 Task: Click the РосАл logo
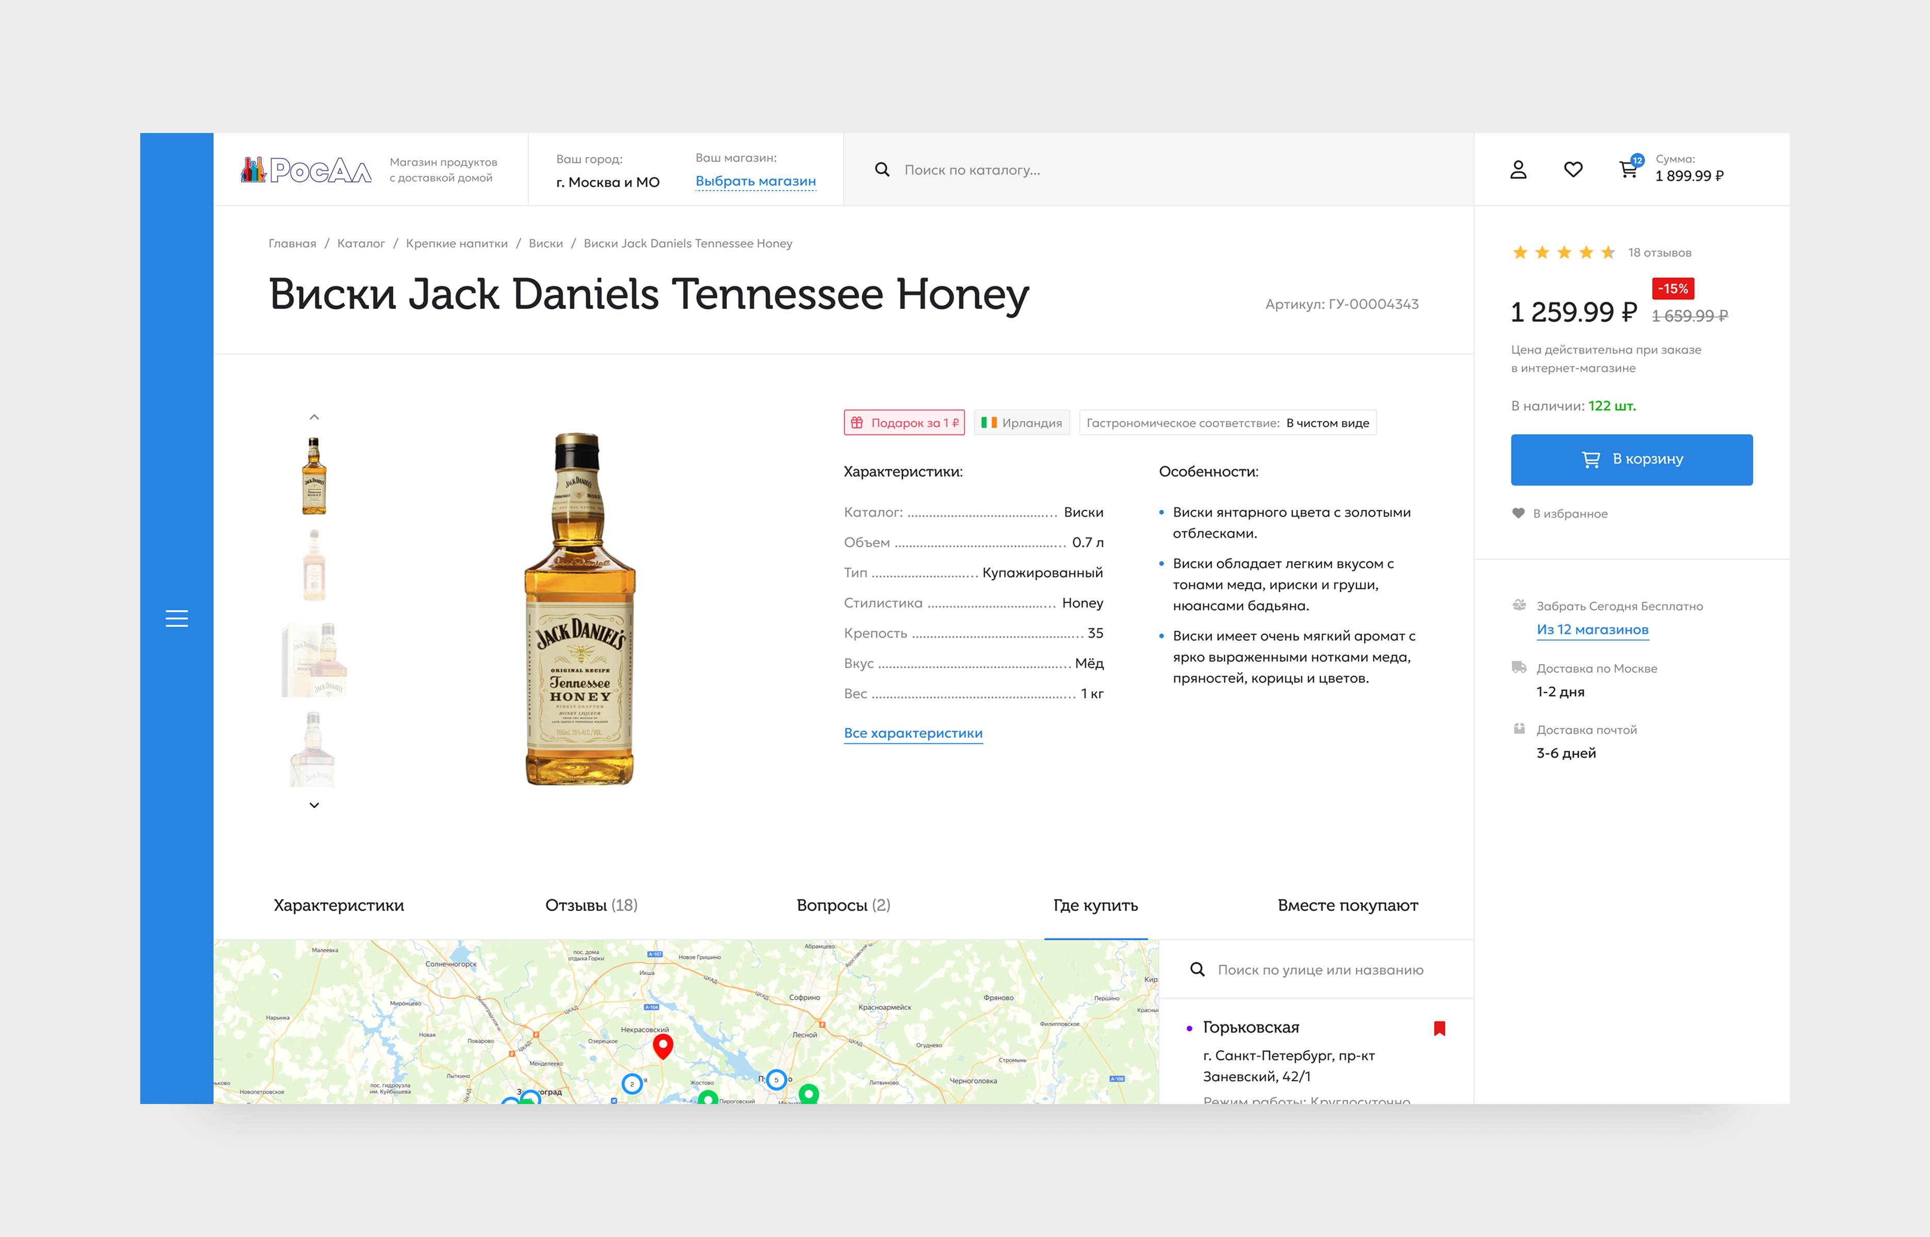[x=306, y=170]
